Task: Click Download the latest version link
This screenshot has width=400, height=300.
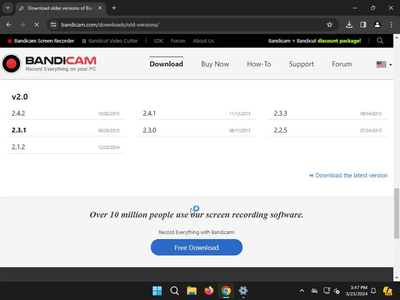Action: (348, 175)
